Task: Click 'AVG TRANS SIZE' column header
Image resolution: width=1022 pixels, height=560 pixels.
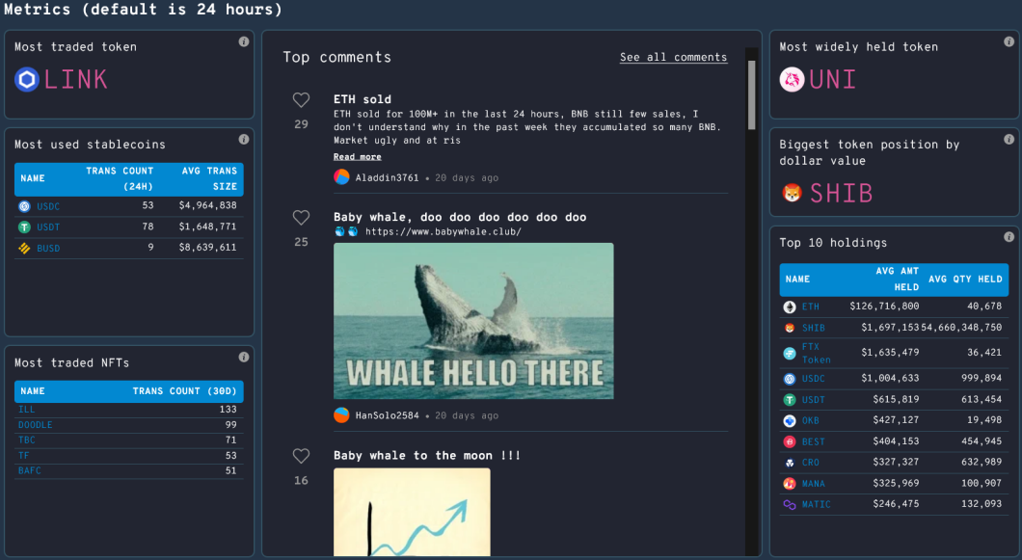Action: [x=208, y=178]
